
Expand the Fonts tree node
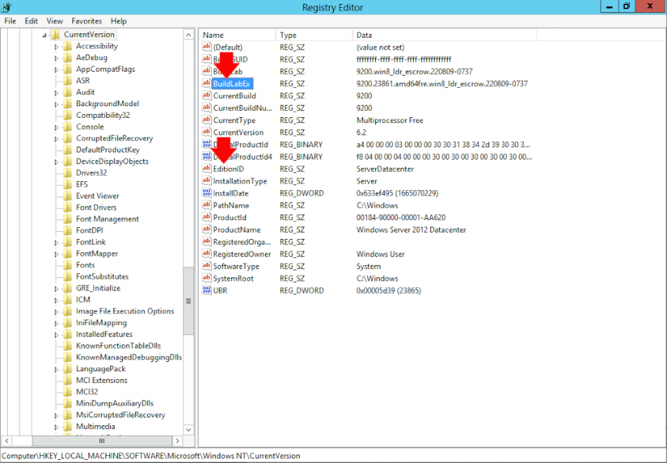point(56,264)
